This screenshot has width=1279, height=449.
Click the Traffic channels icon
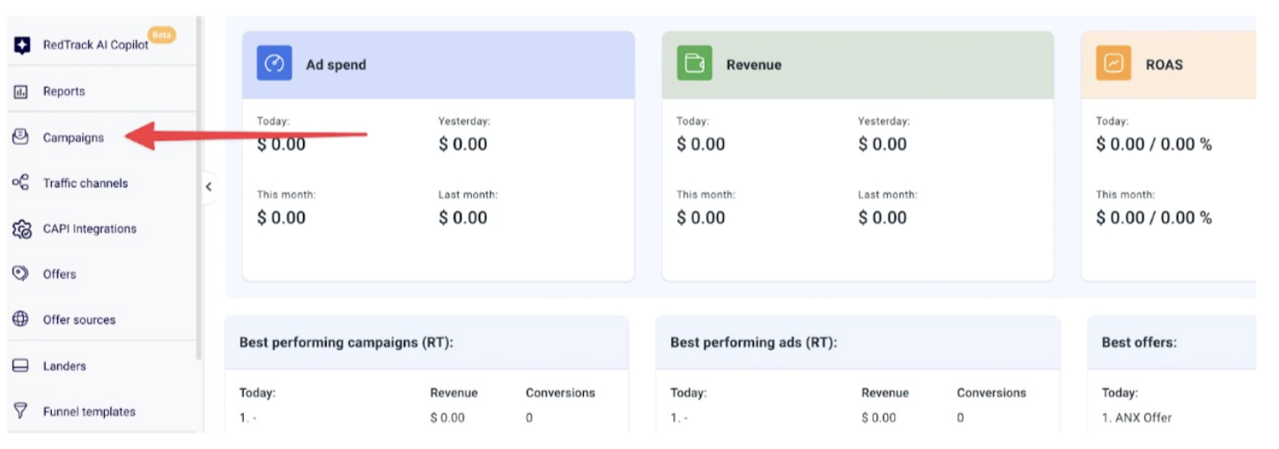point(21,183)
